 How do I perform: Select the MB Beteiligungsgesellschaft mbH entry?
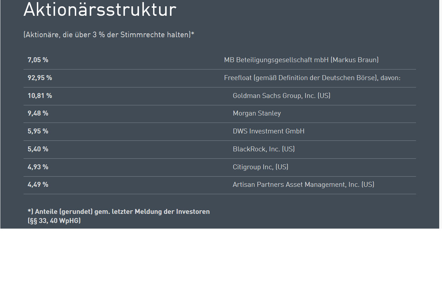(301, 60)
